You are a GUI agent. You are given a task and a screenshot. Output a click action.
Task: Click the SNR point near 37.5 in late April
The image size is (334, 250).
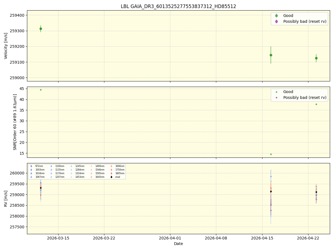pyautogui.click(x=316, y=104)
